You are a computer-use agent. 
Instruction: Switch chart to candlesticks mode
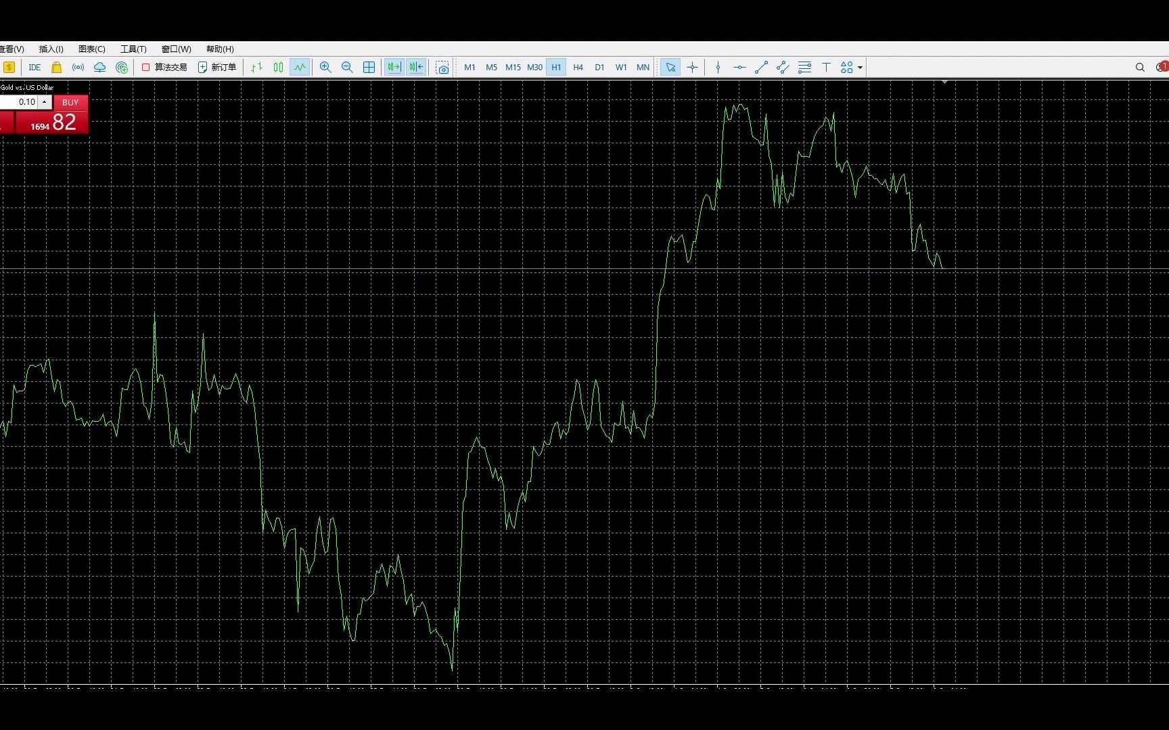point(278,67)
